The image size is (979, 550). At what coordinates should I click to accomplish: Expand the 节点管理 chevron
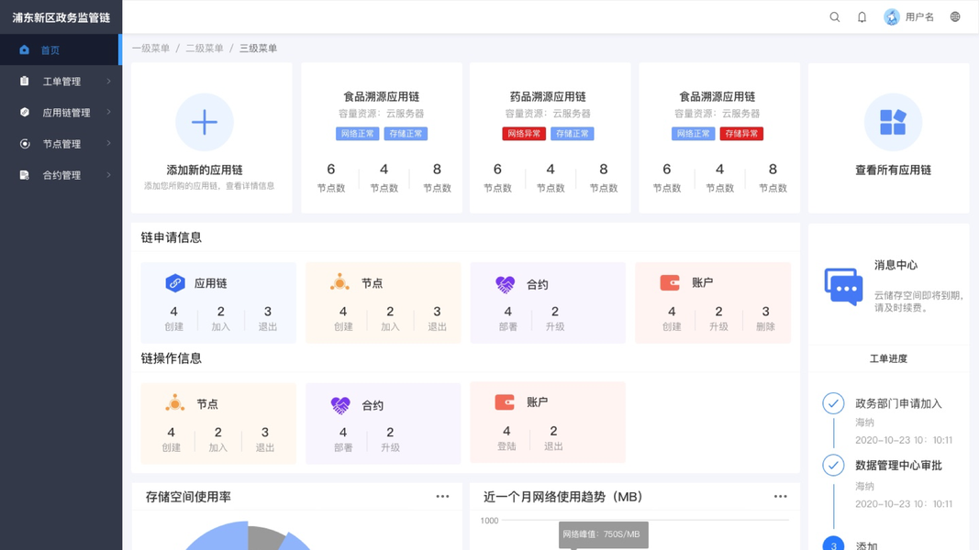pos(108,143)
